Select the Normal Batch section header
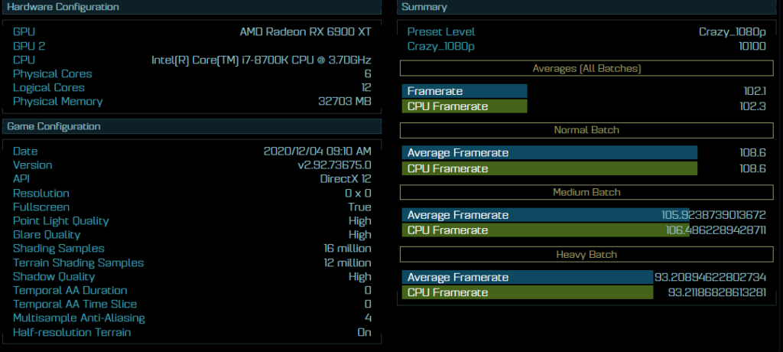Image resolution: width=783 pixels, height=352 pixels. pyautogui.click(x=586, y=130)
